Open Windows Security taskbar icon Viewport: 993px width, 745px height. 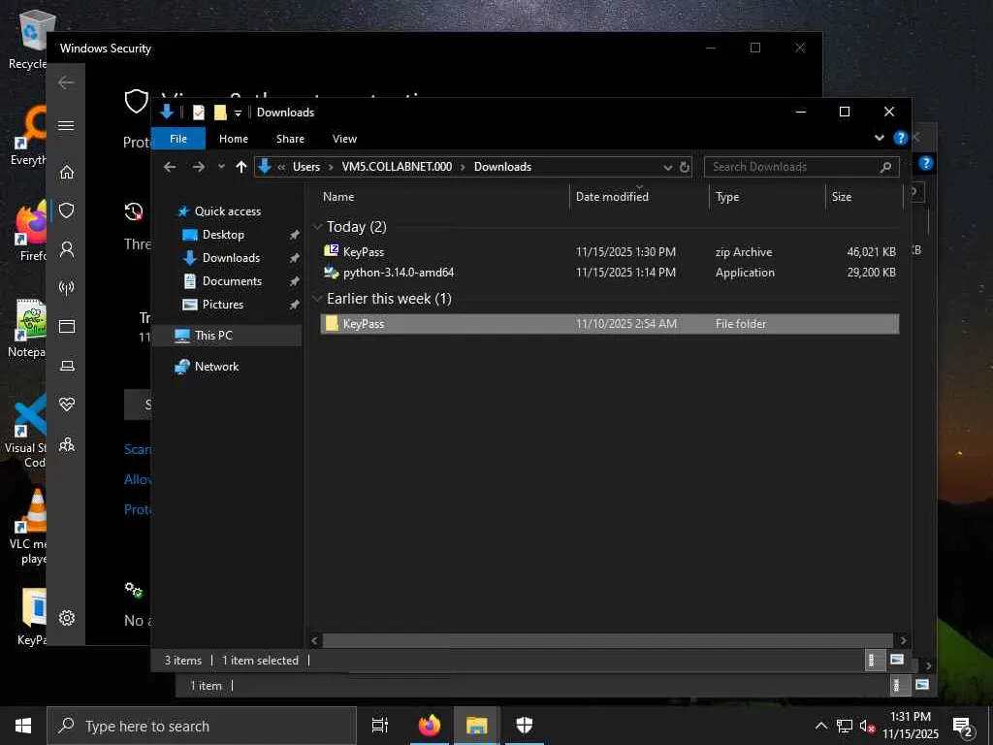[x=525, y=726]
